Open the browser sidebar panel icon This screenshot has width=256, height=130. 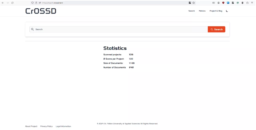pyautogui.click(x=214, y=3)
